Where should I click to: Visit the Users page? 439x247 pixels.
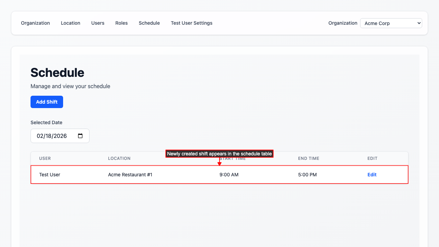(x=98, y=23)
